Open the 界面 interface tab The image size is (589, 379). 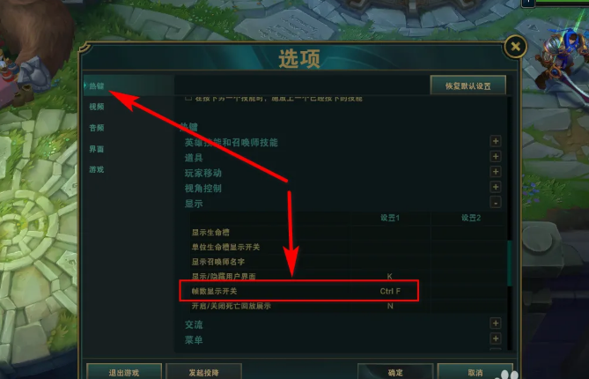(x=97, y=149)
